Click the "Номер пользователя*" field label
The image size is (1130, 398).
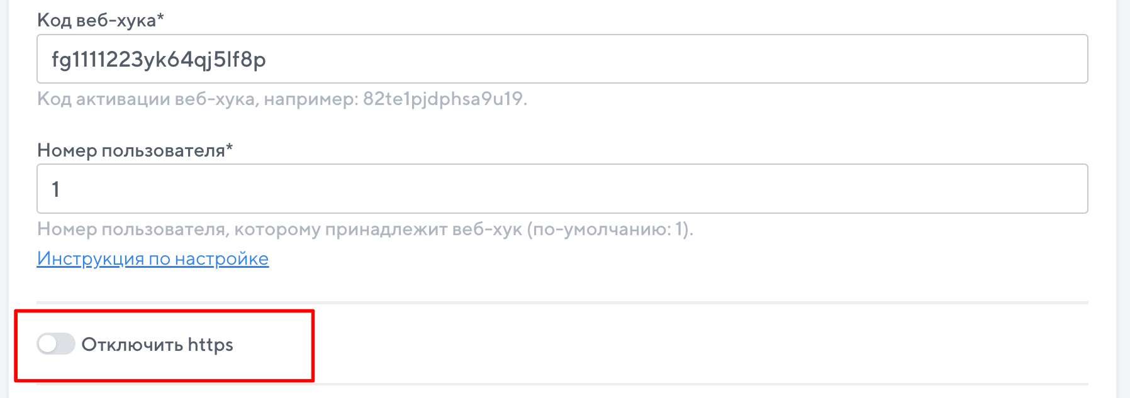[x=135, y=150]
